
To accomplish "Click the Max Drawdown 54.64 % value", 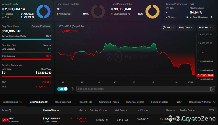I will pyautogui.click(x=196, y=13).
